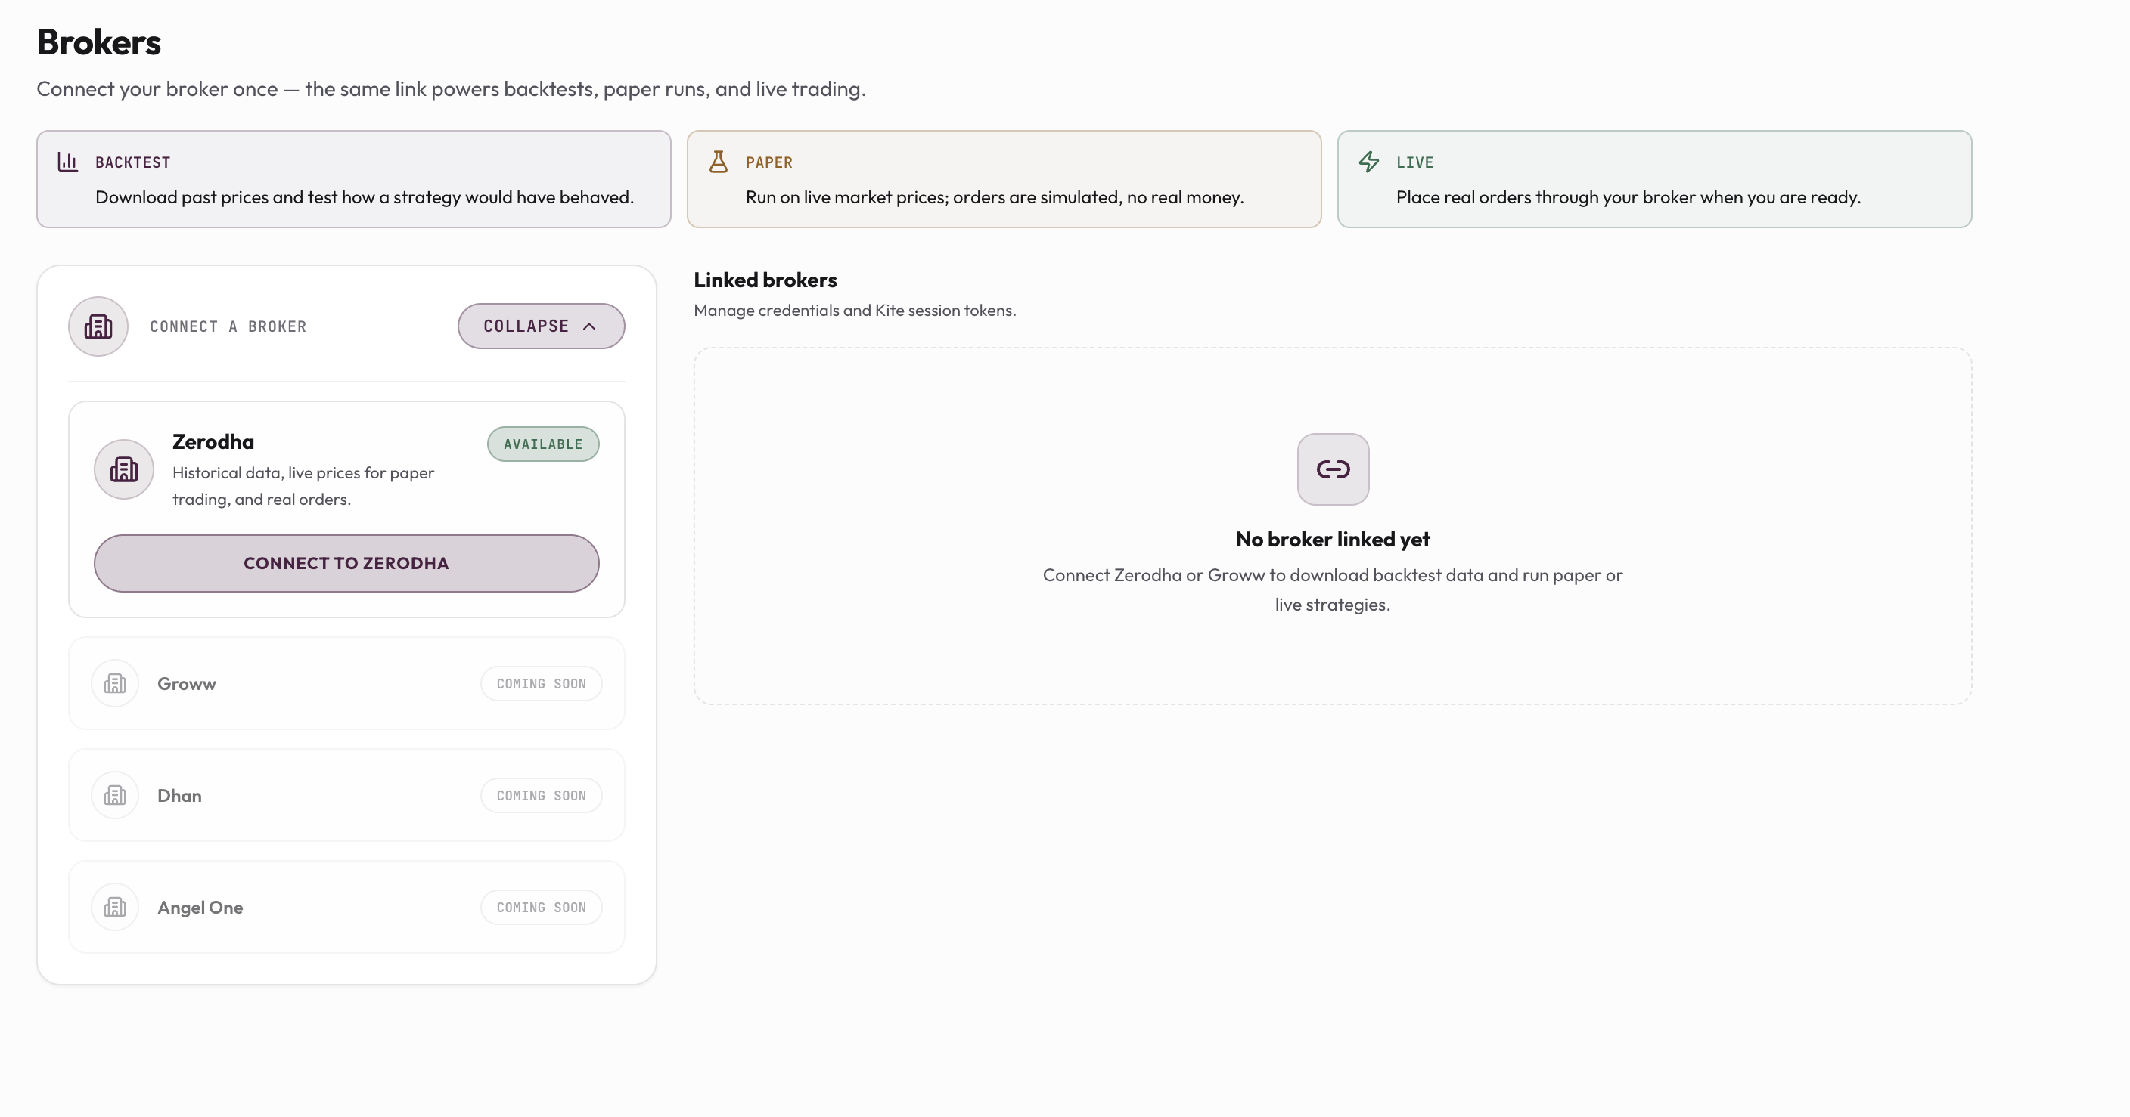Screen dimensions: 2130x1117
Task: Click Connect to Zerodha button
Action: point(346,564)
